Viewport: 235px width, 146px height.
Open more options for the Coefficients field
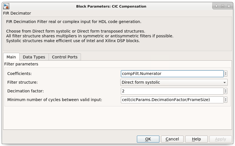[226, 74]
